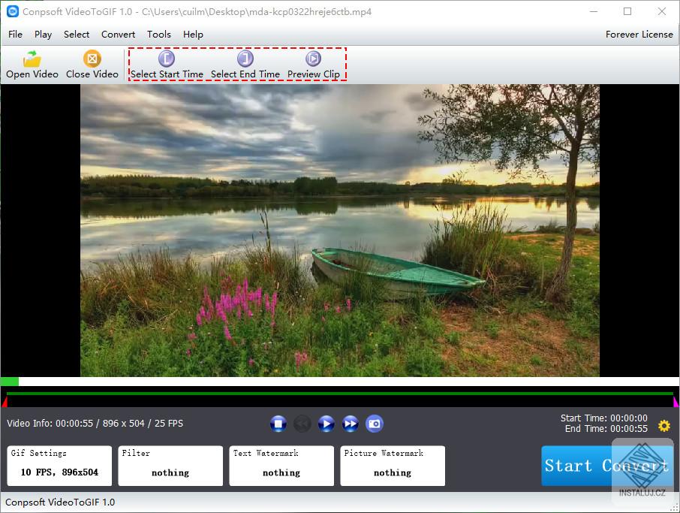Click the Start Convert button
The width and height of the screenshot is (680, 513).
[606, 466]
